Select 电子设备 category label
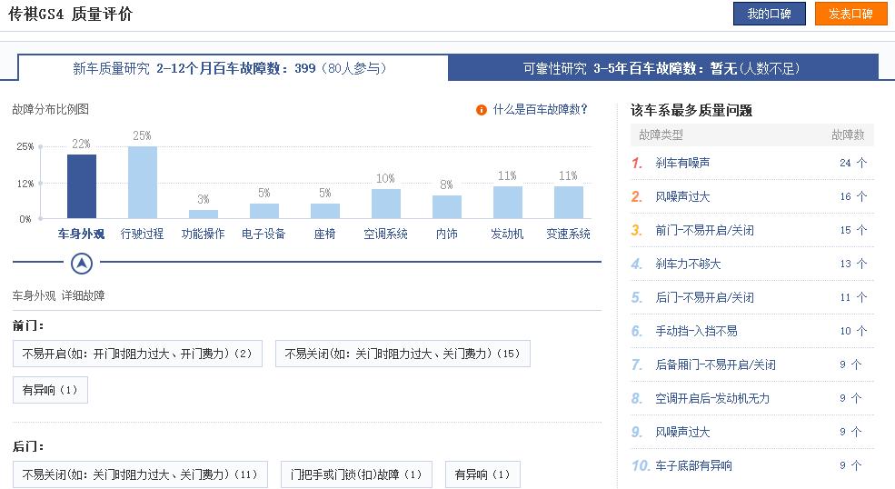This screenshot has width=895, height=489. click(x=264, y=234)
